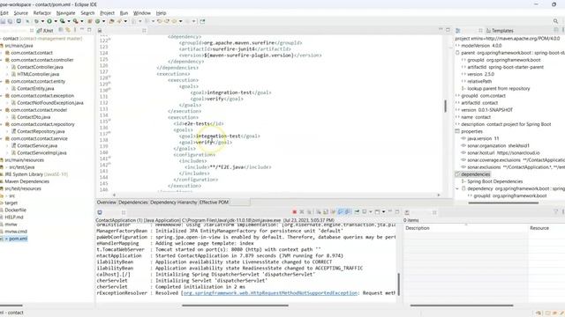Select Dockerfile in the Package Explorer
This screenshot has height=317, width=565.
coord(16,210)
